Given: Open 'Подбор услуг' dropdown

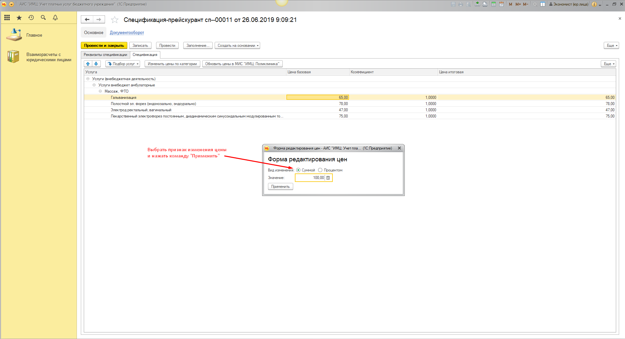Looking at the screenshot, I should point(123,64).
